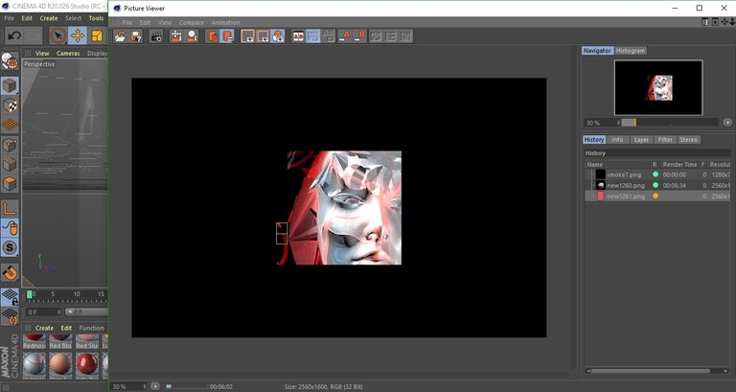This screenshot has width=736, height=392.
Task: Open the Picture Viewer File menu
Action: click(127, 23)
